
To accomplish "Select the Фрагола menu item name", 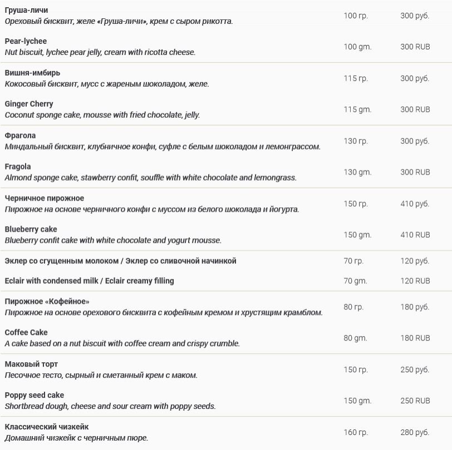I will click(x=20, y=136).
